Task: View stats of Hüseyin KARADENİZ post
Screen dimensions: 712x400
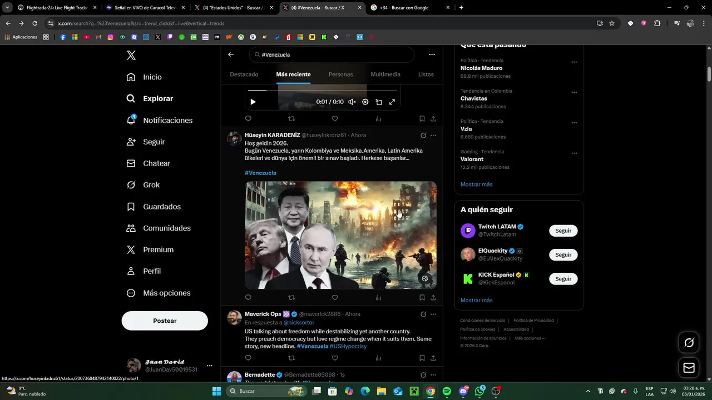Action: tap(378, 297)
